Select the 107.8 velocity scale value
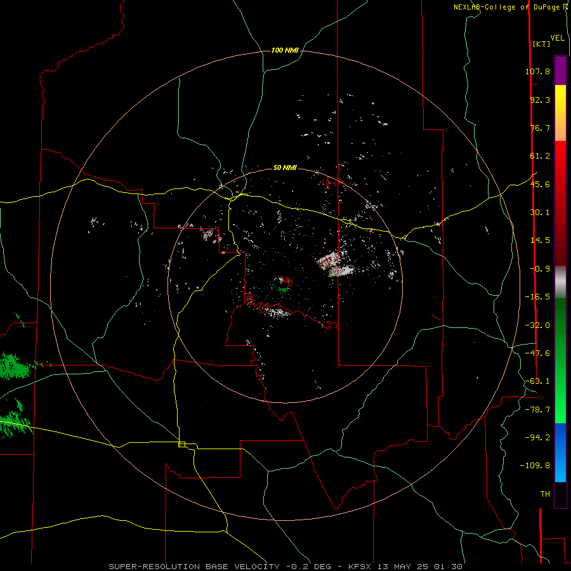Screen dimensions: 571x571 [537, 71]
